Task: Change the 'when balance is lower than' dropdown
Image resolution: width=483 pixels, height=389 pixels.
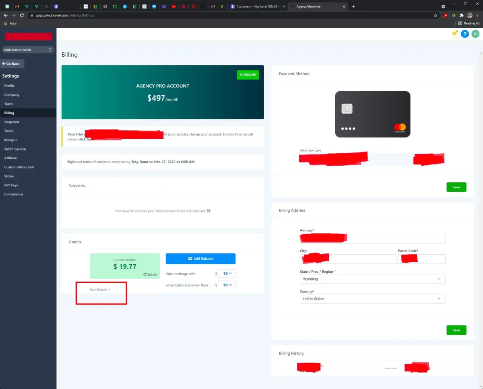Action: 227,285
